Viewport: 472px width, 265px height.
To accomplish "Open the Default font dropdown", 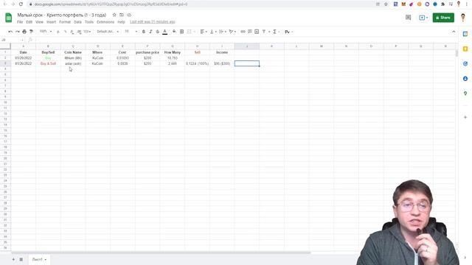I will [x=108, y=32].
